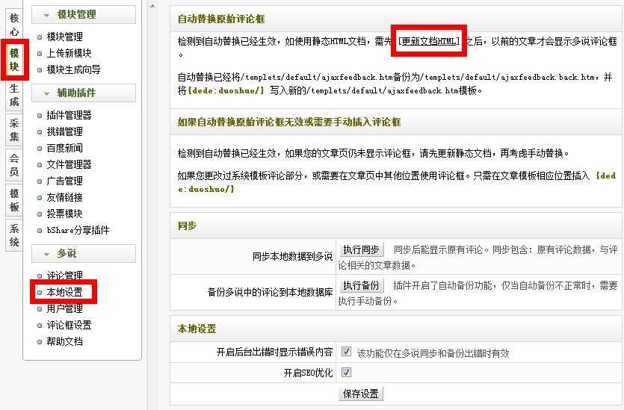The height and width of the screenshot is (410, 624).
Task: Select 插件管理器 in sidebar
Action: pyautogui.click(x=69, y=115)
